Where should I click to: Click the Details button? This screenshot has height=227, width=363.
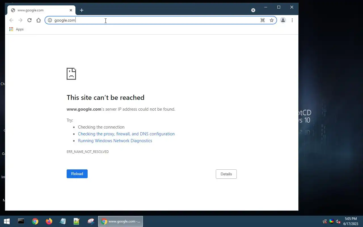point(226,174)
